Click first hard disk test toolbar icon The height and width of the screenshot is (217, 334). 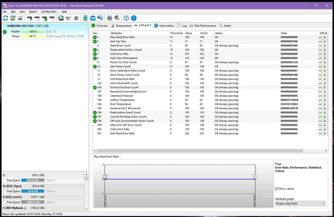[x=30, y=18]
